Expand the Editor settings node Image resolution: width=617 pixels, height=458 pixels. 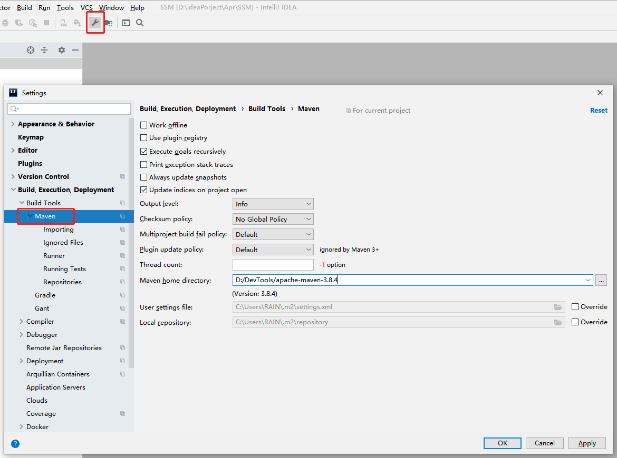click(13, 150)
